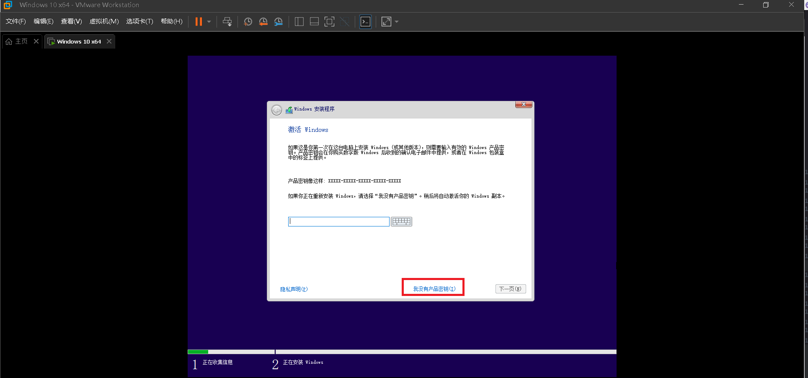Toggle the library sidebar view
Viewport: 808px width, 378px height.
point(299,21)
